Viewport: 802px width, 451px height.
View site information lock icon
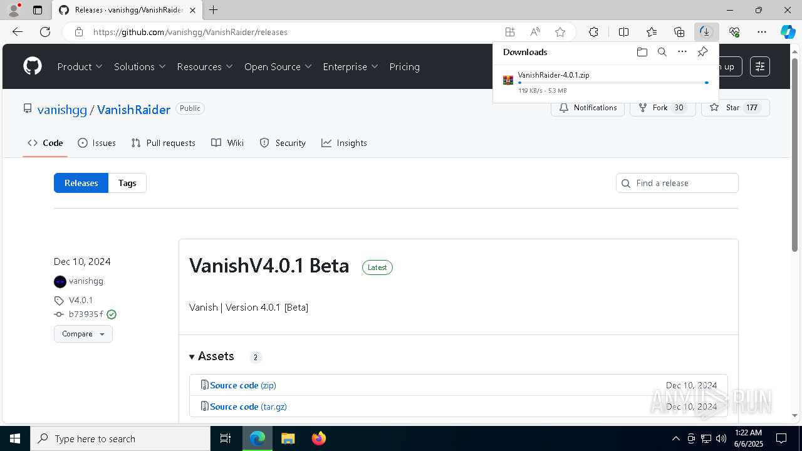[79, 32]
